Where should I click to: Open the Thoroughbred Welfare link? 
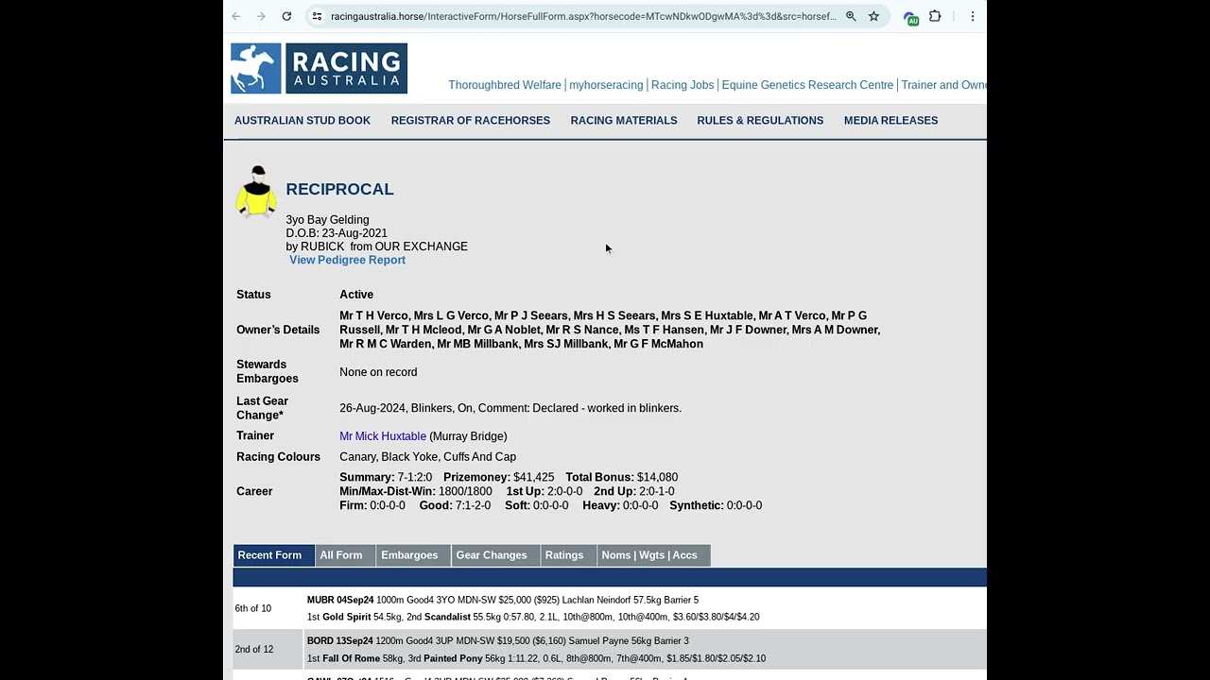click(x=505, y=85)
